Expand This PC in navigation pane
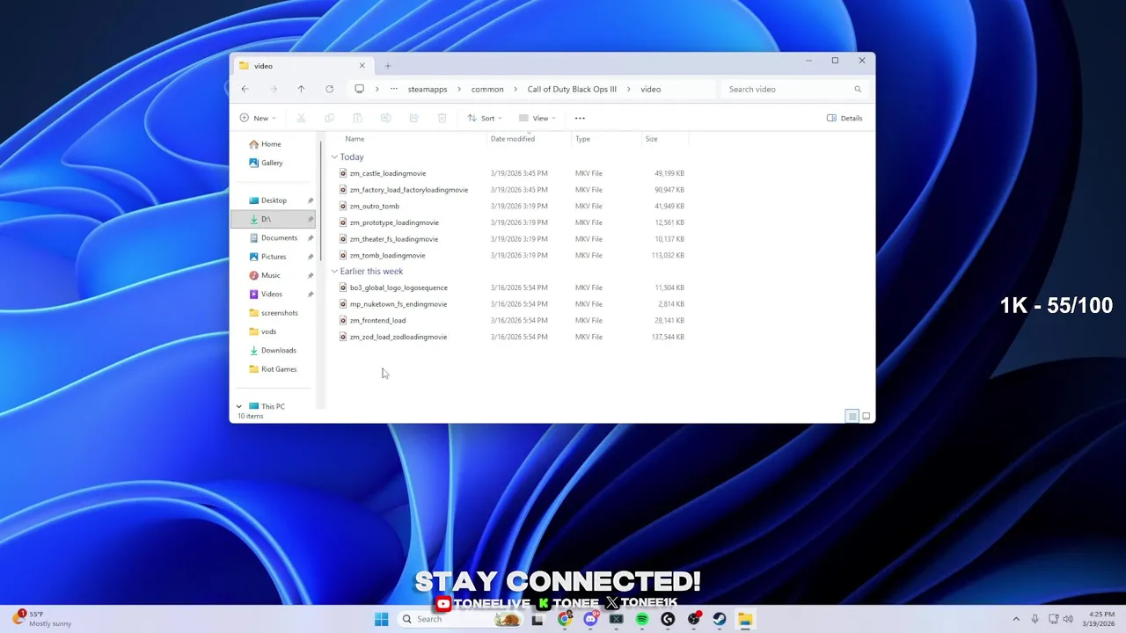This screenshot has width=1126, height=633. pyautogui.click(x=238, y=406)
